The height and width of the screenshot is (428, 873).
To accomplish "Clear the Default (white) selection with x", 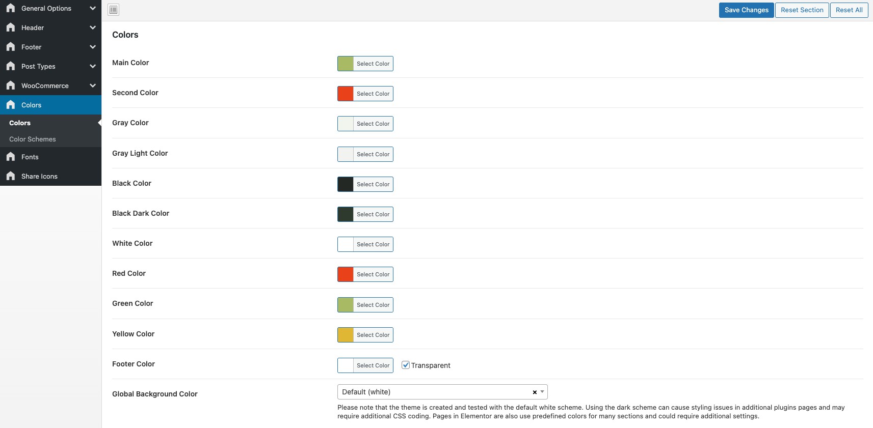I will pos(535,392).
